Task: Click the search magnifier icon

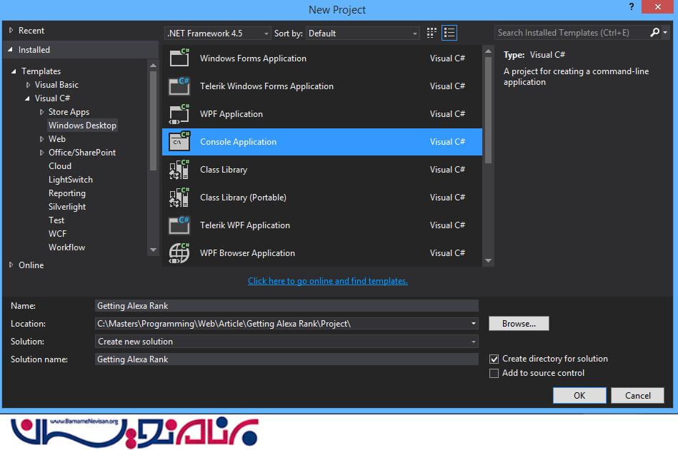Action: point(655,33)
